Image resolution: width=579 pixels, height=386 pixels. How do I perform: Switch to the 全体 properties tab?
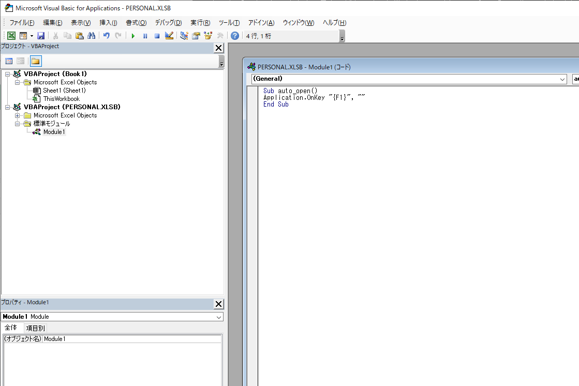pyautogui.click(x=11, y=328)
